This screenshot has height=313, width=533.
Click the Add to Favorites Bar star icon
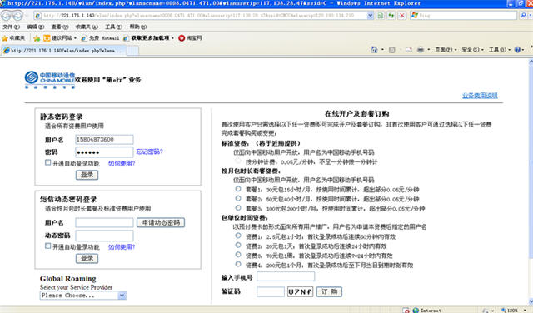[x=37, y=38]
